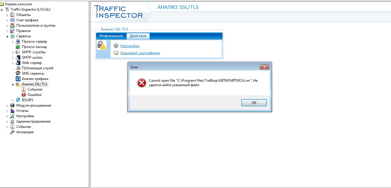
Task: Click the Отчеты chart icon
Action: coord(12,111)
